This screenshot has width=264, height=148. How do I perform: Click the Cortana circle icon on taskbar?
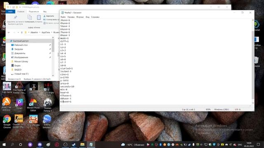point(21,144)
